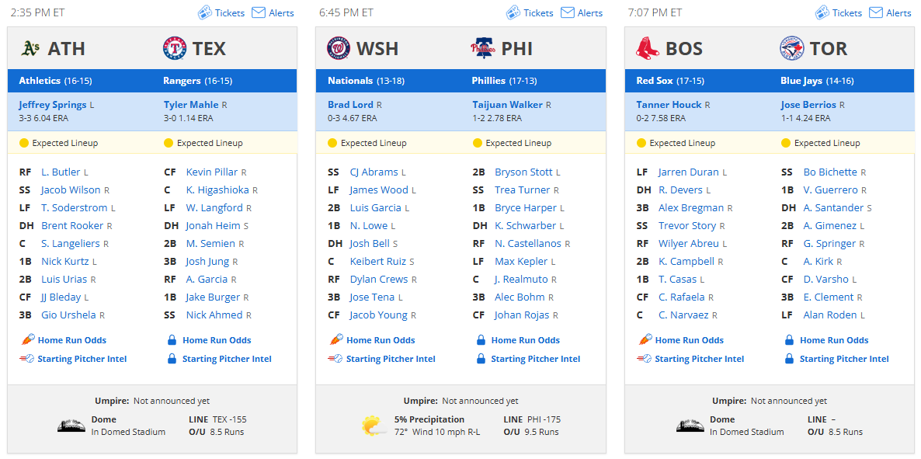The height and width of the screenshot is (459, 921).
Task: Click the Blue Jays team logo
Action: click(x=792, y=49)
